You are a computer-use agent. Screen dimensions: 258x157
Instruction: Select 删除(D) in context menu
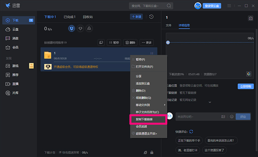pos(149,91)
